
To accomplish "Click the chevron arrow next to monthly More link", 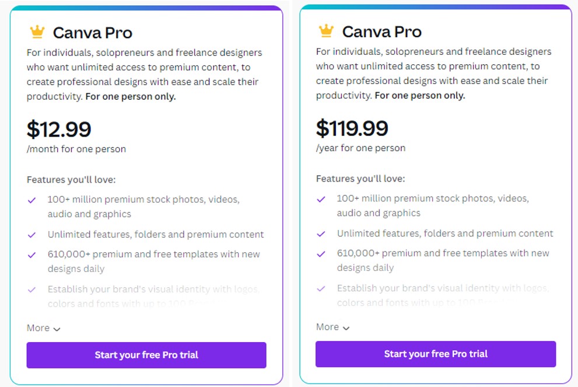I will click(57, 329).
